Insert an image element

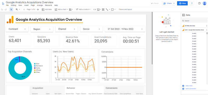[99, 10]
